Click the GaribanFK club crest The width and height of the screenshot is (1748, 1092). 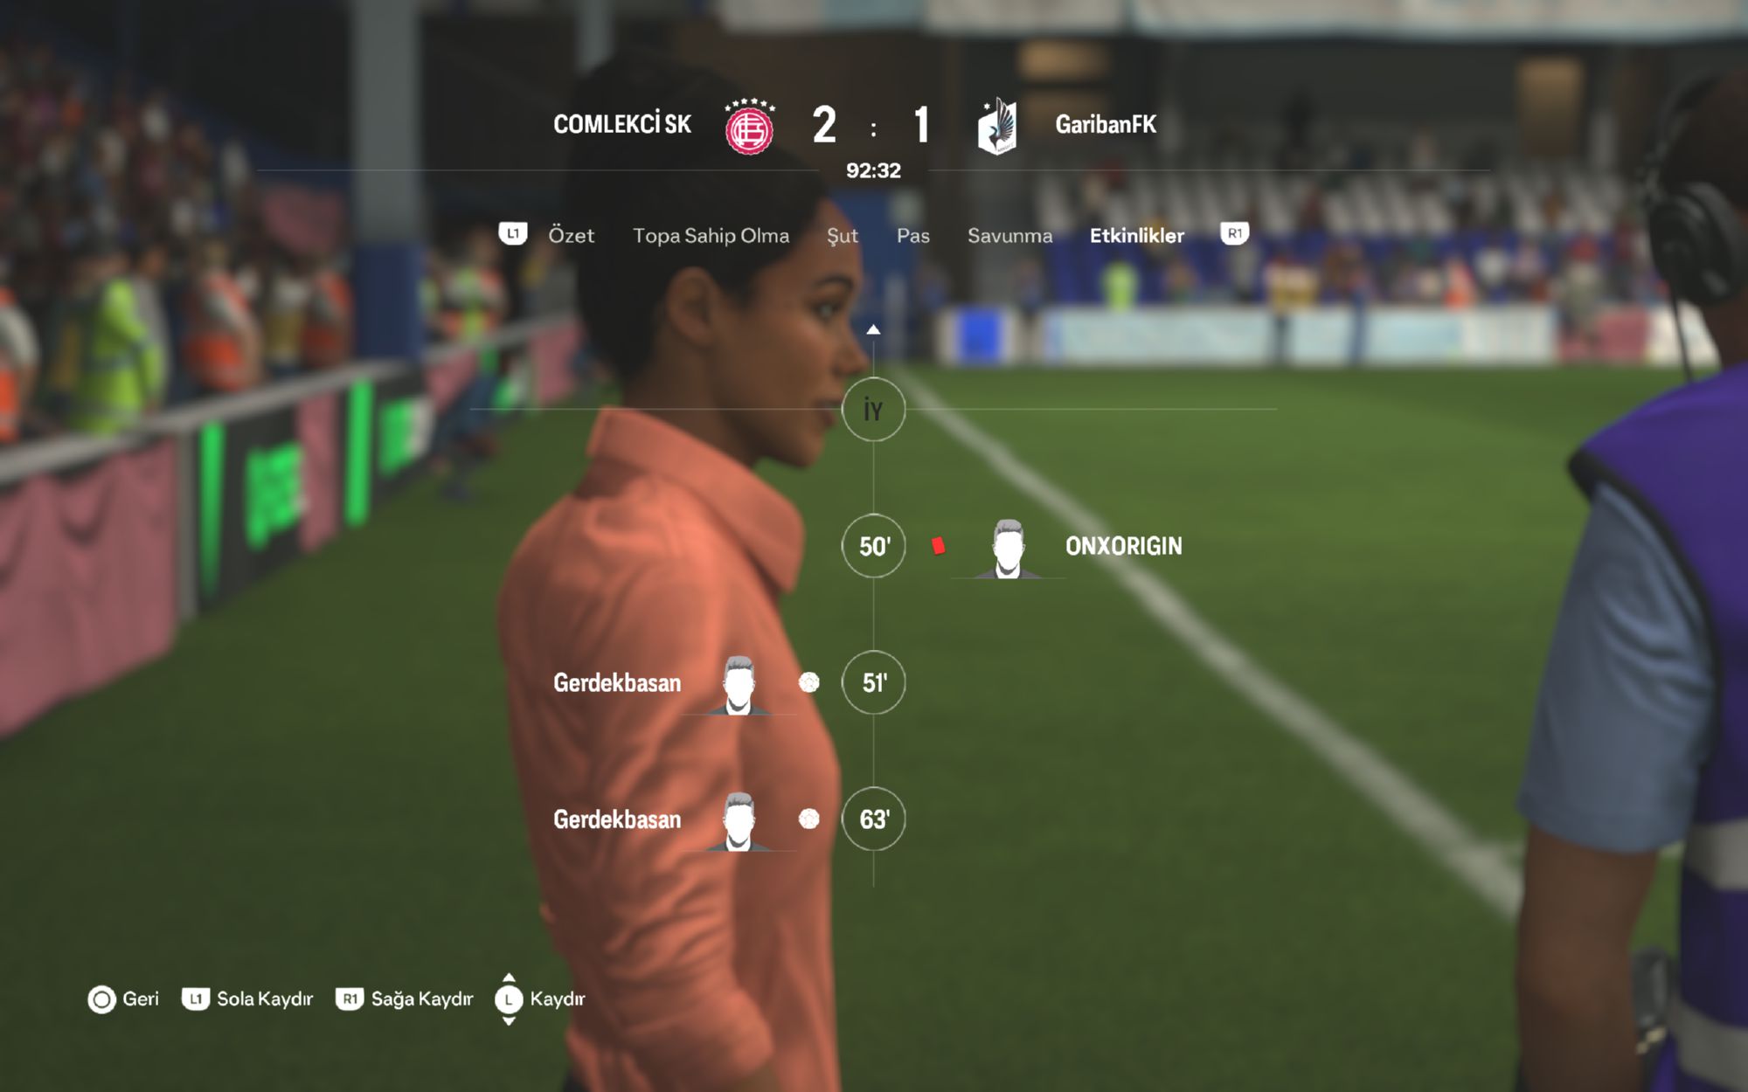997,127
